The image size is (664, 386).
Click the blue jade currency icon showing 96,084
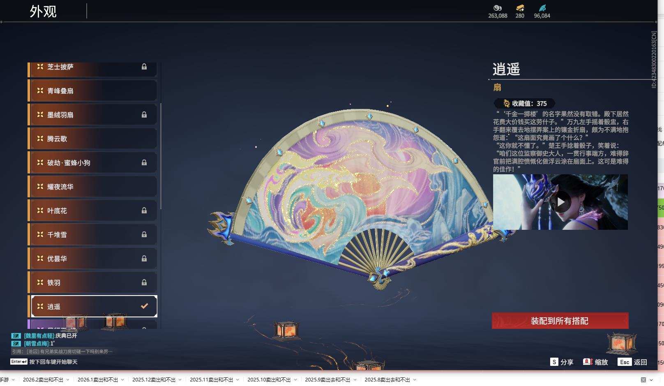coord(543,7)
